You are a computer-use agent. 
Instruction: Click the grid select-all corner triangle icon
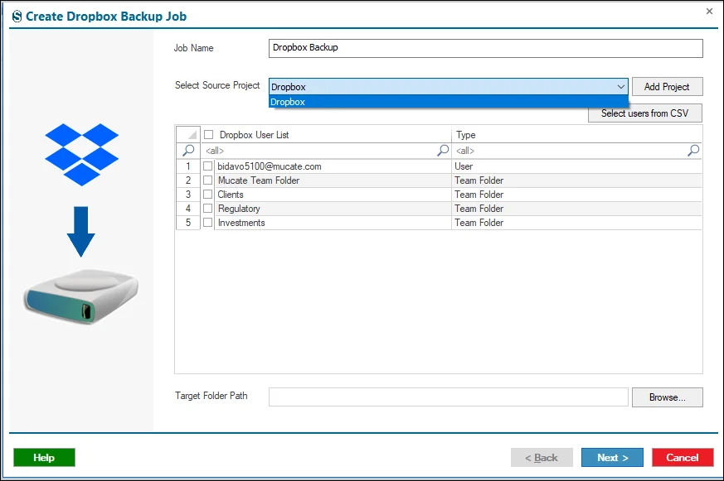[192, 135]
